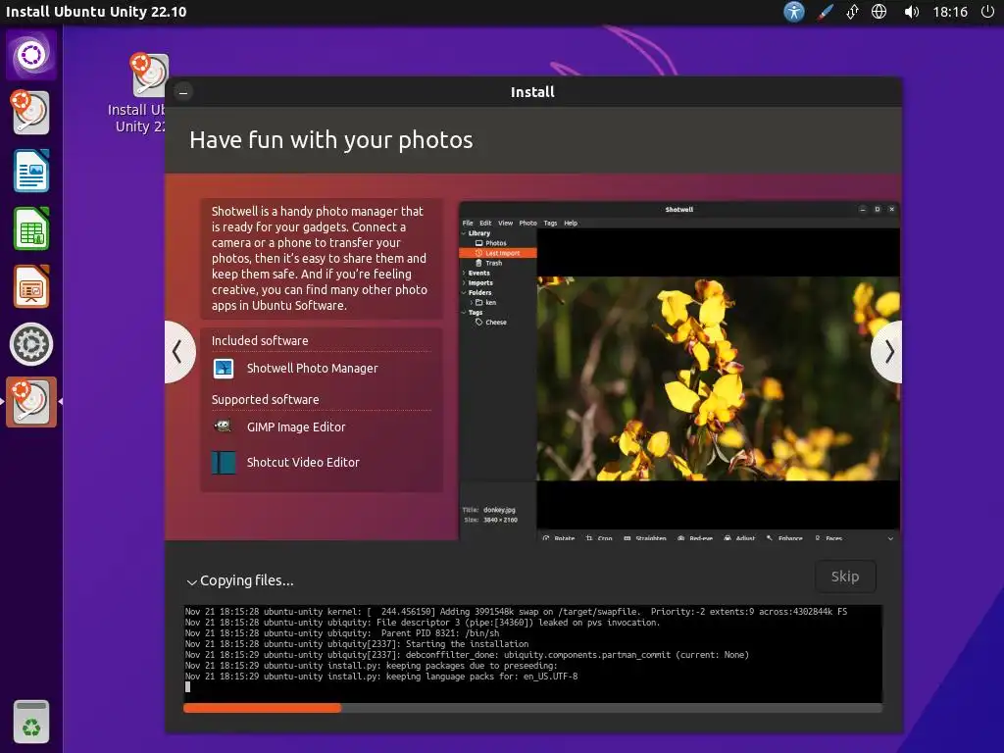Click the yellow flower photo preview

pyautogui.click(x=718, y=378)
